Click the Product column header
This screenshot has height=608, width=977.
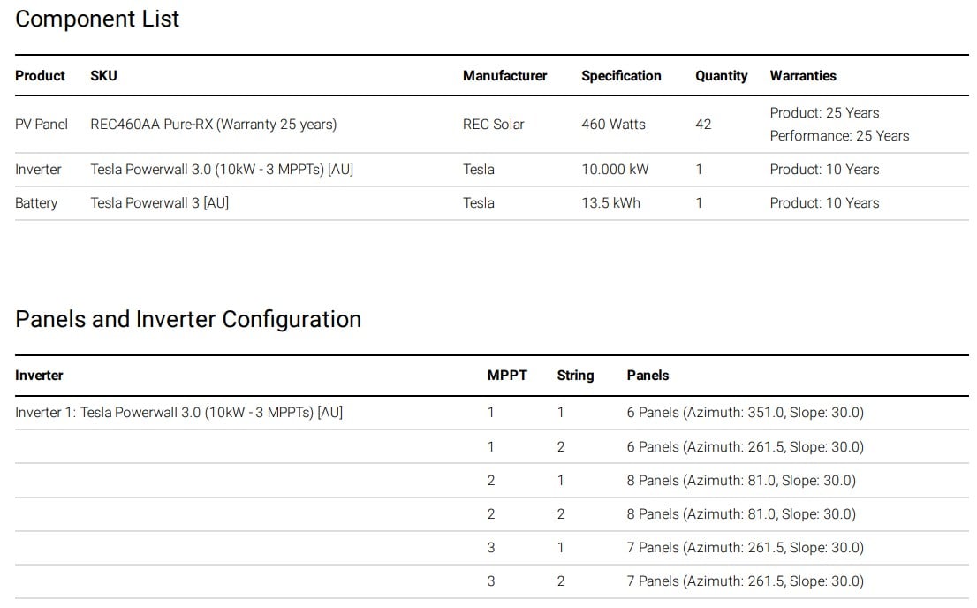[40, 76]
